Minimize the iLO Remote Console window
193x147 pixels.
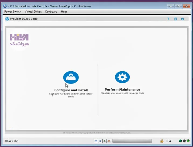[171, 6]
